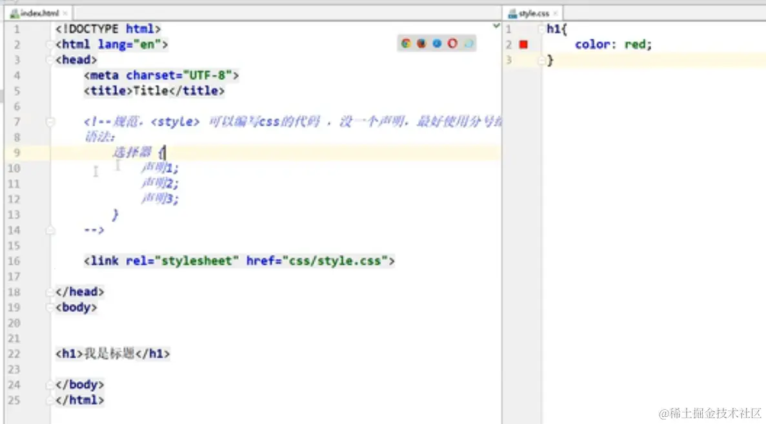The width and height of the screenshot is (766, 424).
Task: Switch to the index.html editor tab
Action: pyautogui.click(x=38, y=13)
